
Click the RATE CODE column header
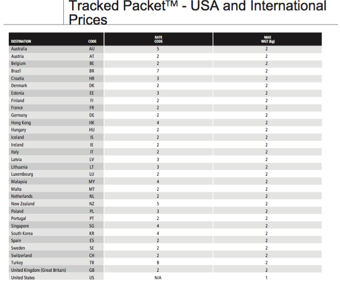158,39
